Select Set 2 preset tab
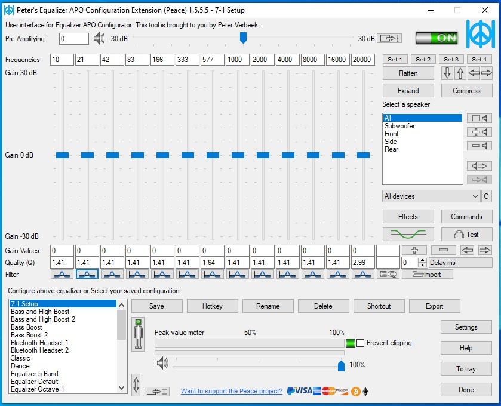This screenshot has width=501, height=406. tap(423, 59)
